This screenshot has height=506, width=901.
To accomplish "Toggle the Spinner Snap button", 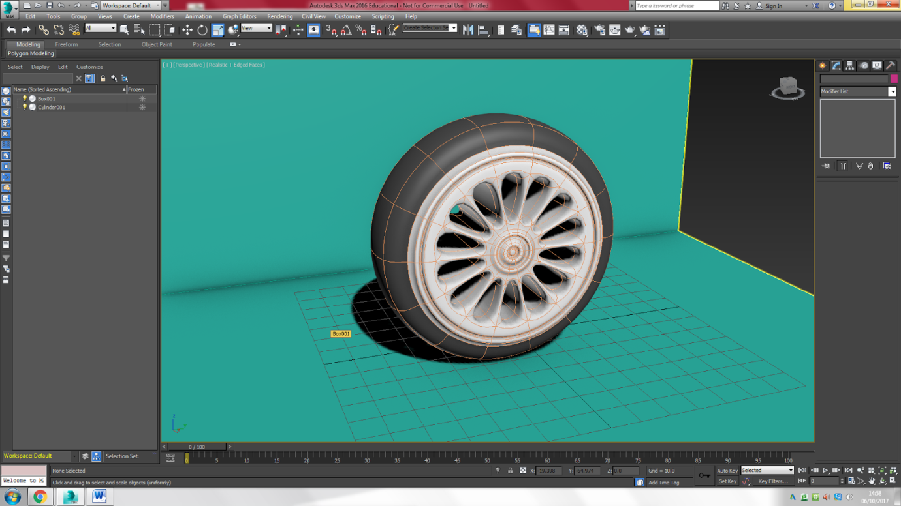I will (x=376, y=29).
